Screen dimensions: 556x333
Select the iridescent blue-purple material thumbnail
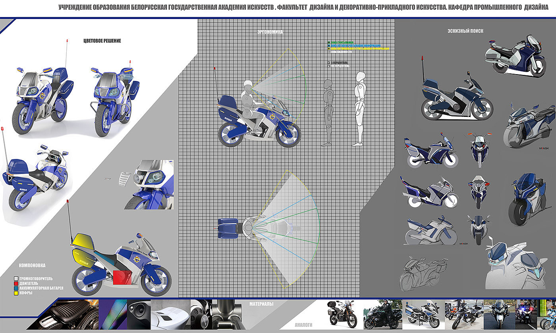click(113, 315)
